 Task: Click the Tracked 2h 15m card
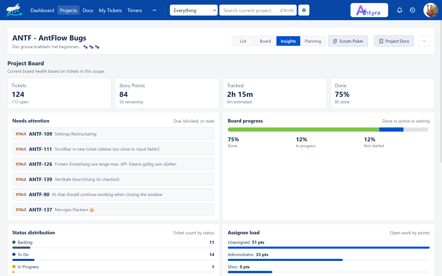pyautogui.click(x=275, y=93)
